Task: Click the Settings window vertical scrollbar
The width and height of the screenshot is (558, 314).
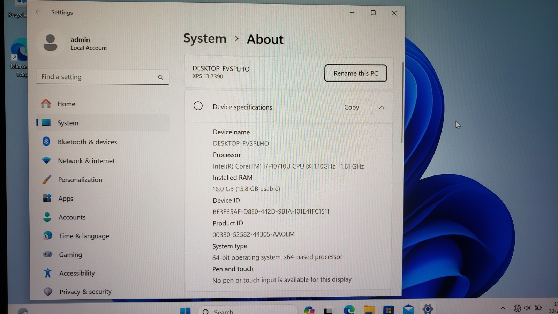Action: [x=402, y=103]
